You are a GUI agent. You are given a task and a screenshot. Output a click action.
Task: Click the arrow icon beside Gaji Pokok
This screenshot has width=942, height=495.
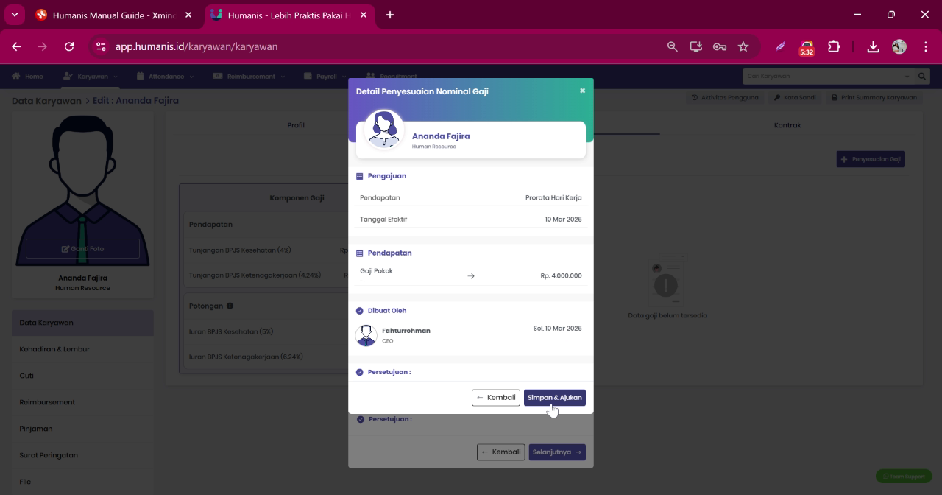pyautogui.click(x=471, y=276)
